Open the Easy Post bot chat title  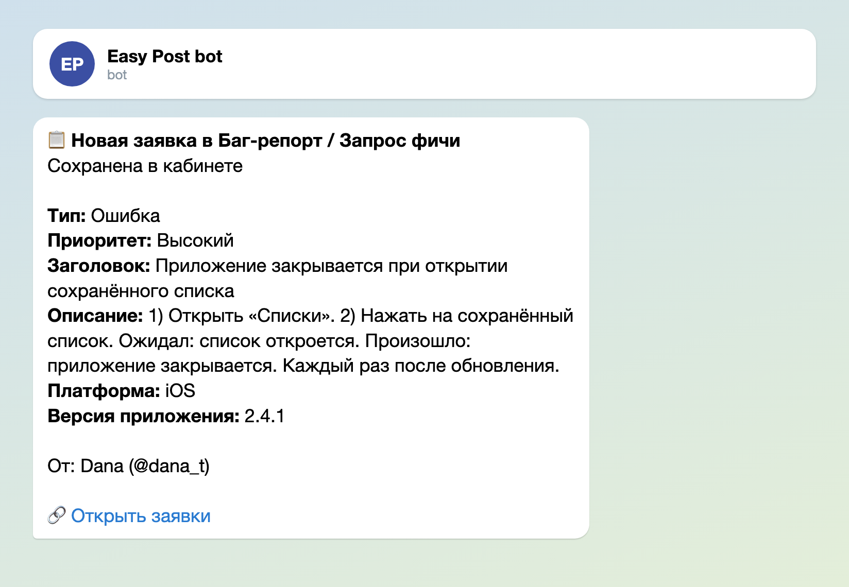[164, 56]
